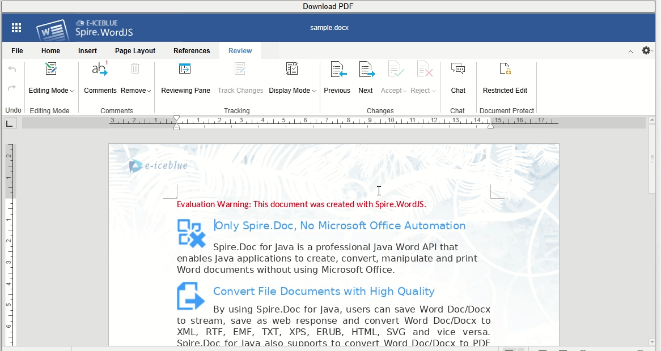Go to the Previous change icon
661x351 pixels.
click(338, 70)
